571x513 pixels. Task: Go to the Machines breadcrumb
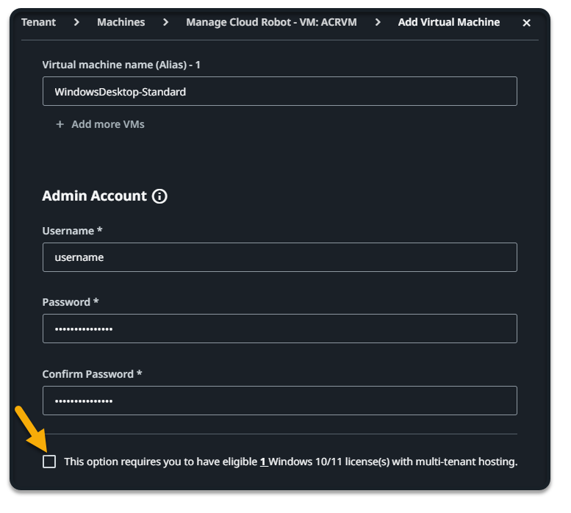pos(121,22)
